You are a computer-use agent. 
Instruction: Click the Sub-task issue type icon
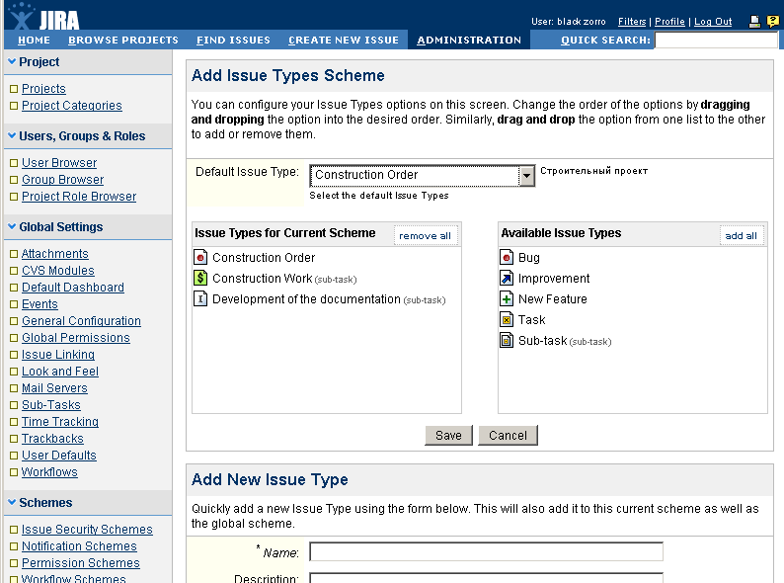coord(507,341)
